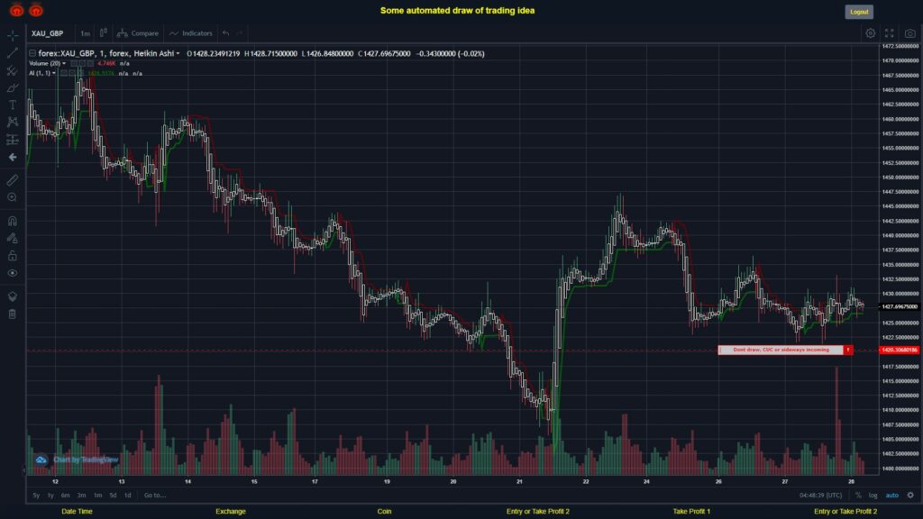Open the prediction and measurement tools
This screenshot has height=519, width=923.
pyautogui.click(x=13, y=140)
